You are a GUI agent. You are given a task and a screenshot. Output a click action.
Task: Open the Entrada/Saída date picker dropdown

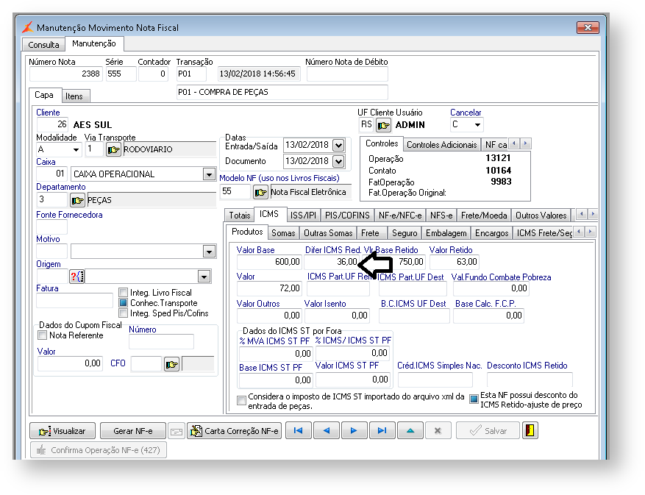[338, 145]
